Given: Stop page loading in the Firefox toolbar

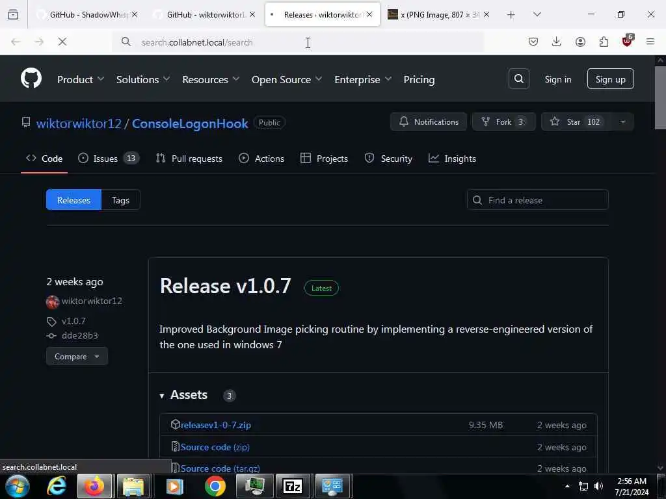Looking at the screenshot, I should pyautogui.click(x=62, y=42).
